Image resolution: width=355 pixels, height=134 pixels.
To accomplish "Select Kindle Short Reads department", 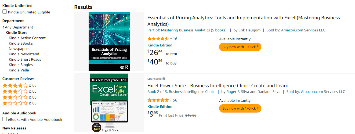I will [25, 59].
